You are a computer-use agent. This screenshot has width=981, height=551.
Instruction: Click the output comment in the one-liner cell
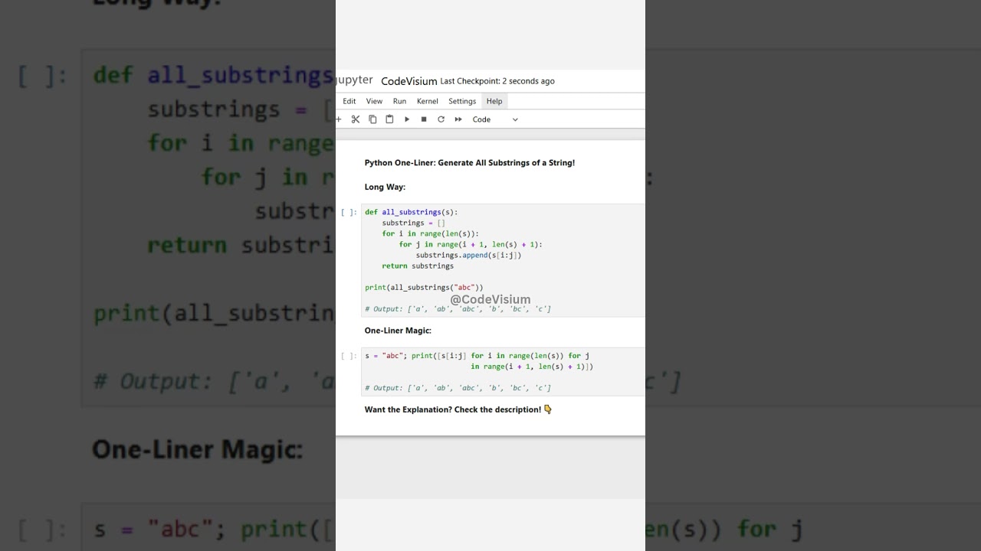click(458, 388)
